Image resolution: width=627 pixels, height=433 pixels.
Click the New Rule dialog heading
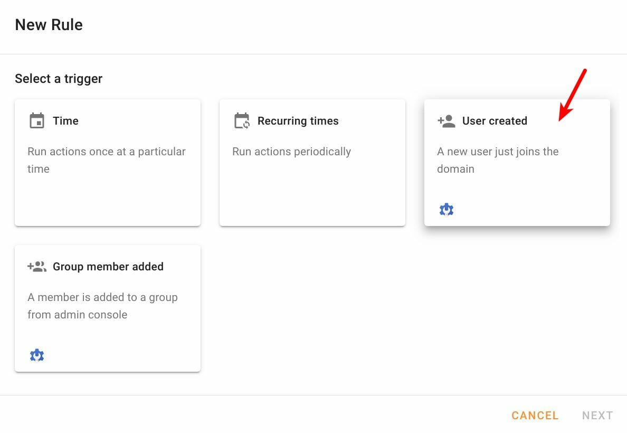tap(49, 25)
